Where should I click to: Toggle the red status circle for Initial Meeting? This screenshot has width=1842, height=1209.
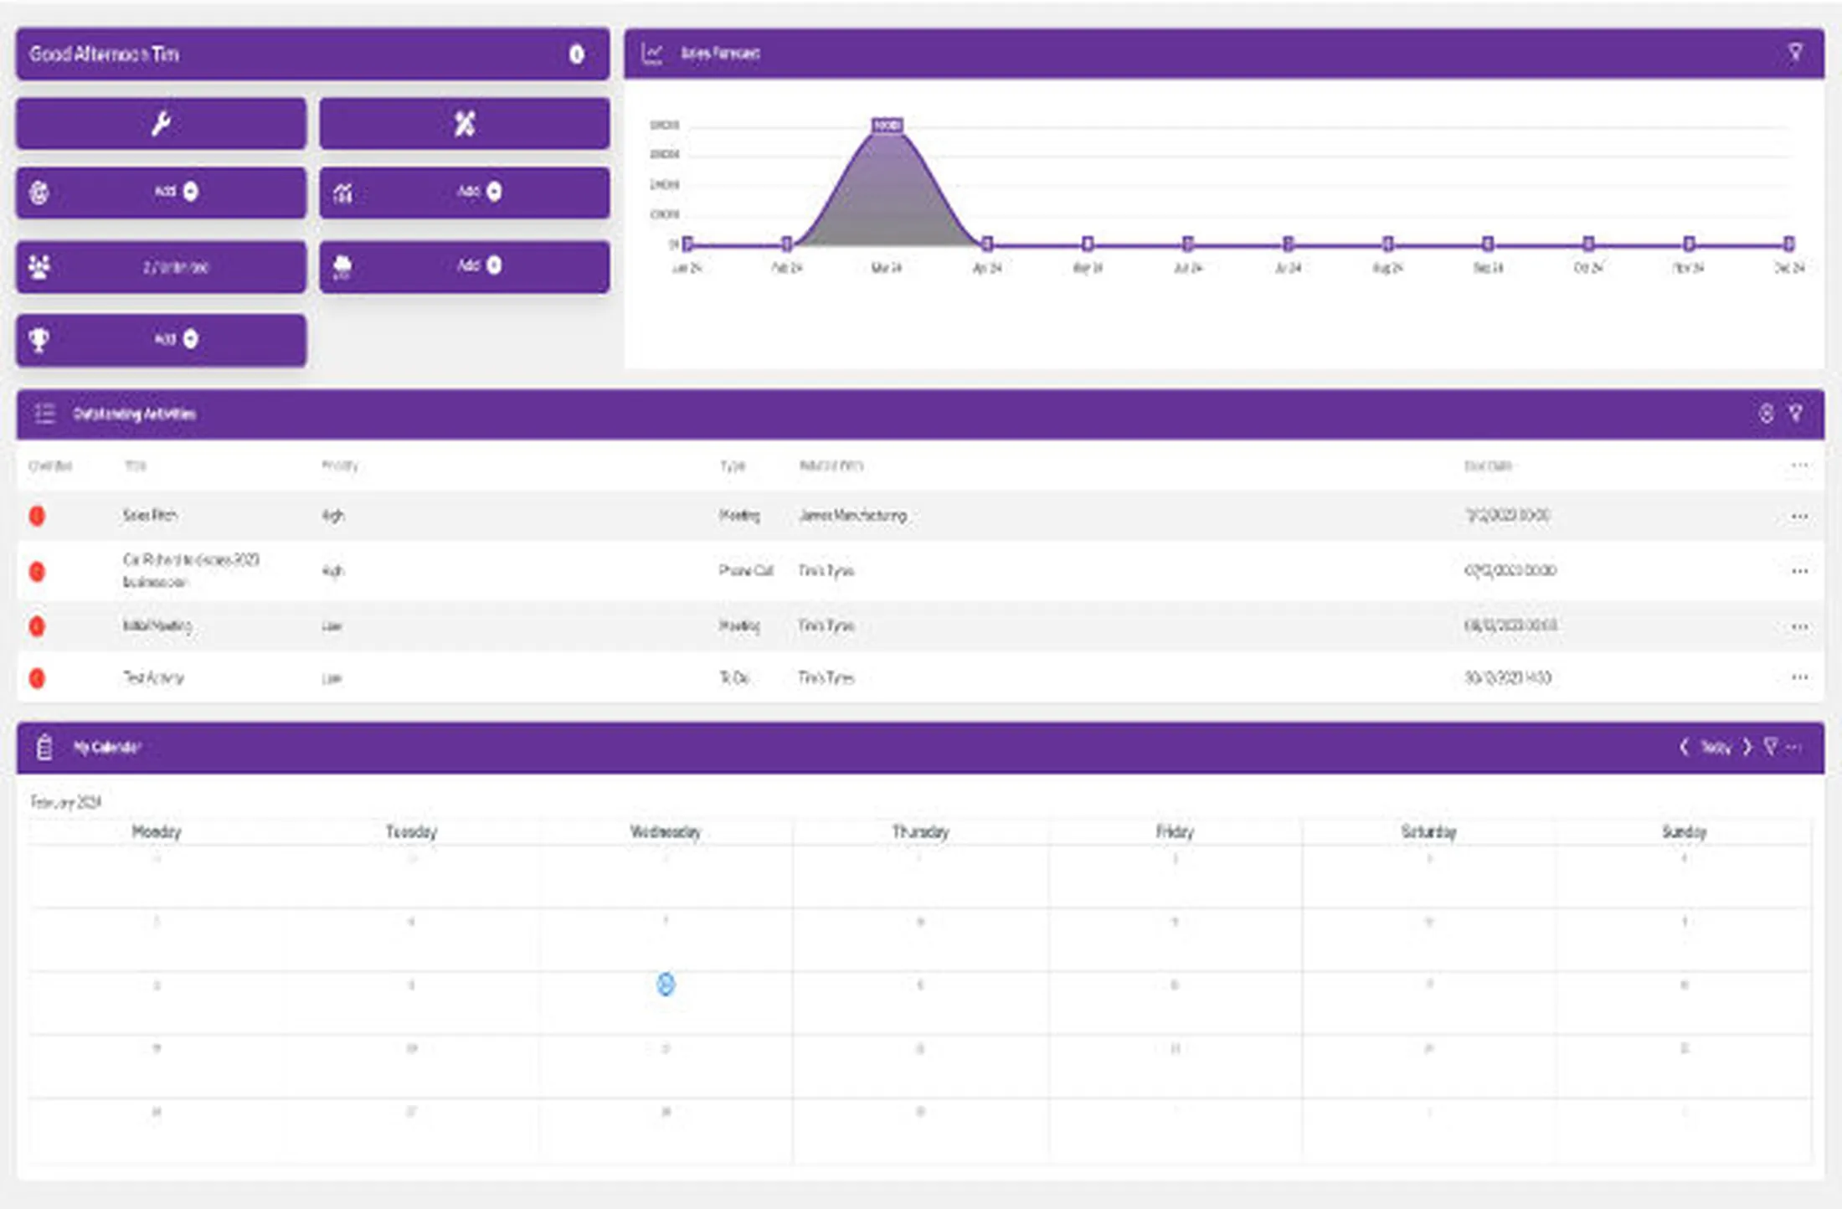coord(37,626)
